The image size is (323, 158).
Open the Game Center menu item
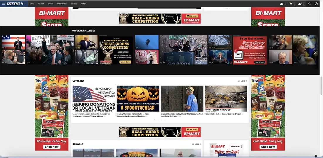(62, 4)
